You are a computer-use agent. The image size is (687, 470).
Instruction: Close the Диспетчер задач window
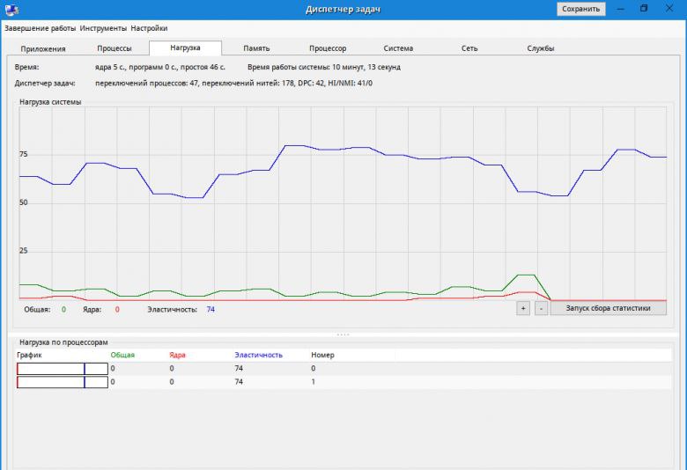(x=669, y=9)
